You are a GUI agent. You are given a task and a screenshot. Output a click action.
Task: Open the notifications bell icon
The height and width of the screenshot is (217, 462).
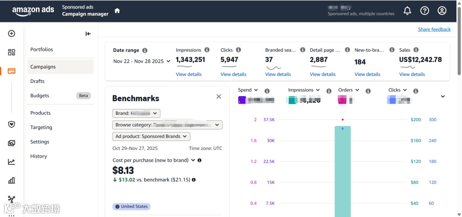click(407, 11)
